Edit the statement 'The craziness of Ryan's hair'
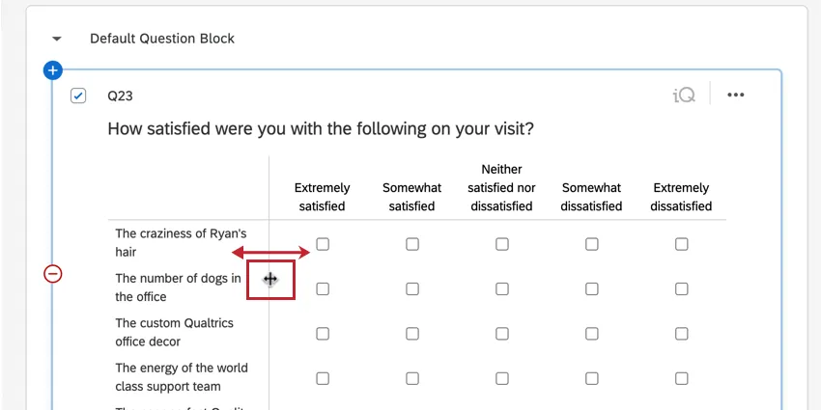 (x=181, y=242)
